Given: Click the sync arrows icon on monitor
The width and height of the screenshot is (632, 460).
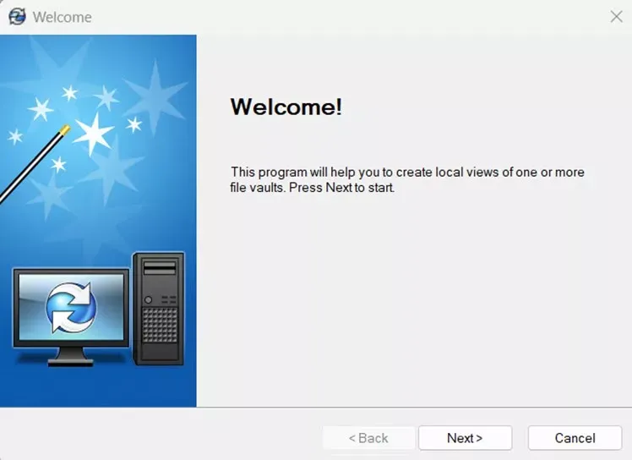Looking at the screenshot, I should pos(71,307).
